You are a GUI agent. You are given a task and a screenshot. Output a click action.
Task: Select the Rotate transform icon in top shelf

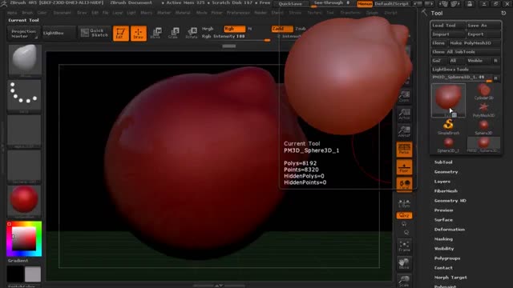click(192, 34)
